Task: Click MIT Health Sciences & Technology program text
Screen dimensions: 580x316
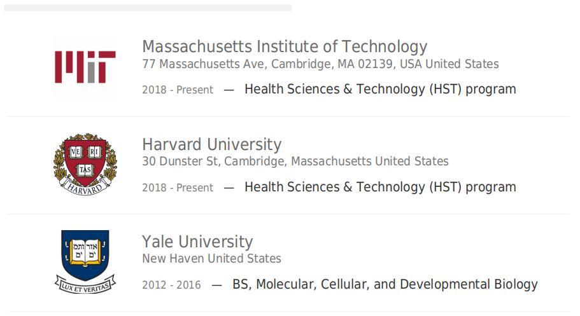Action: 380,90
